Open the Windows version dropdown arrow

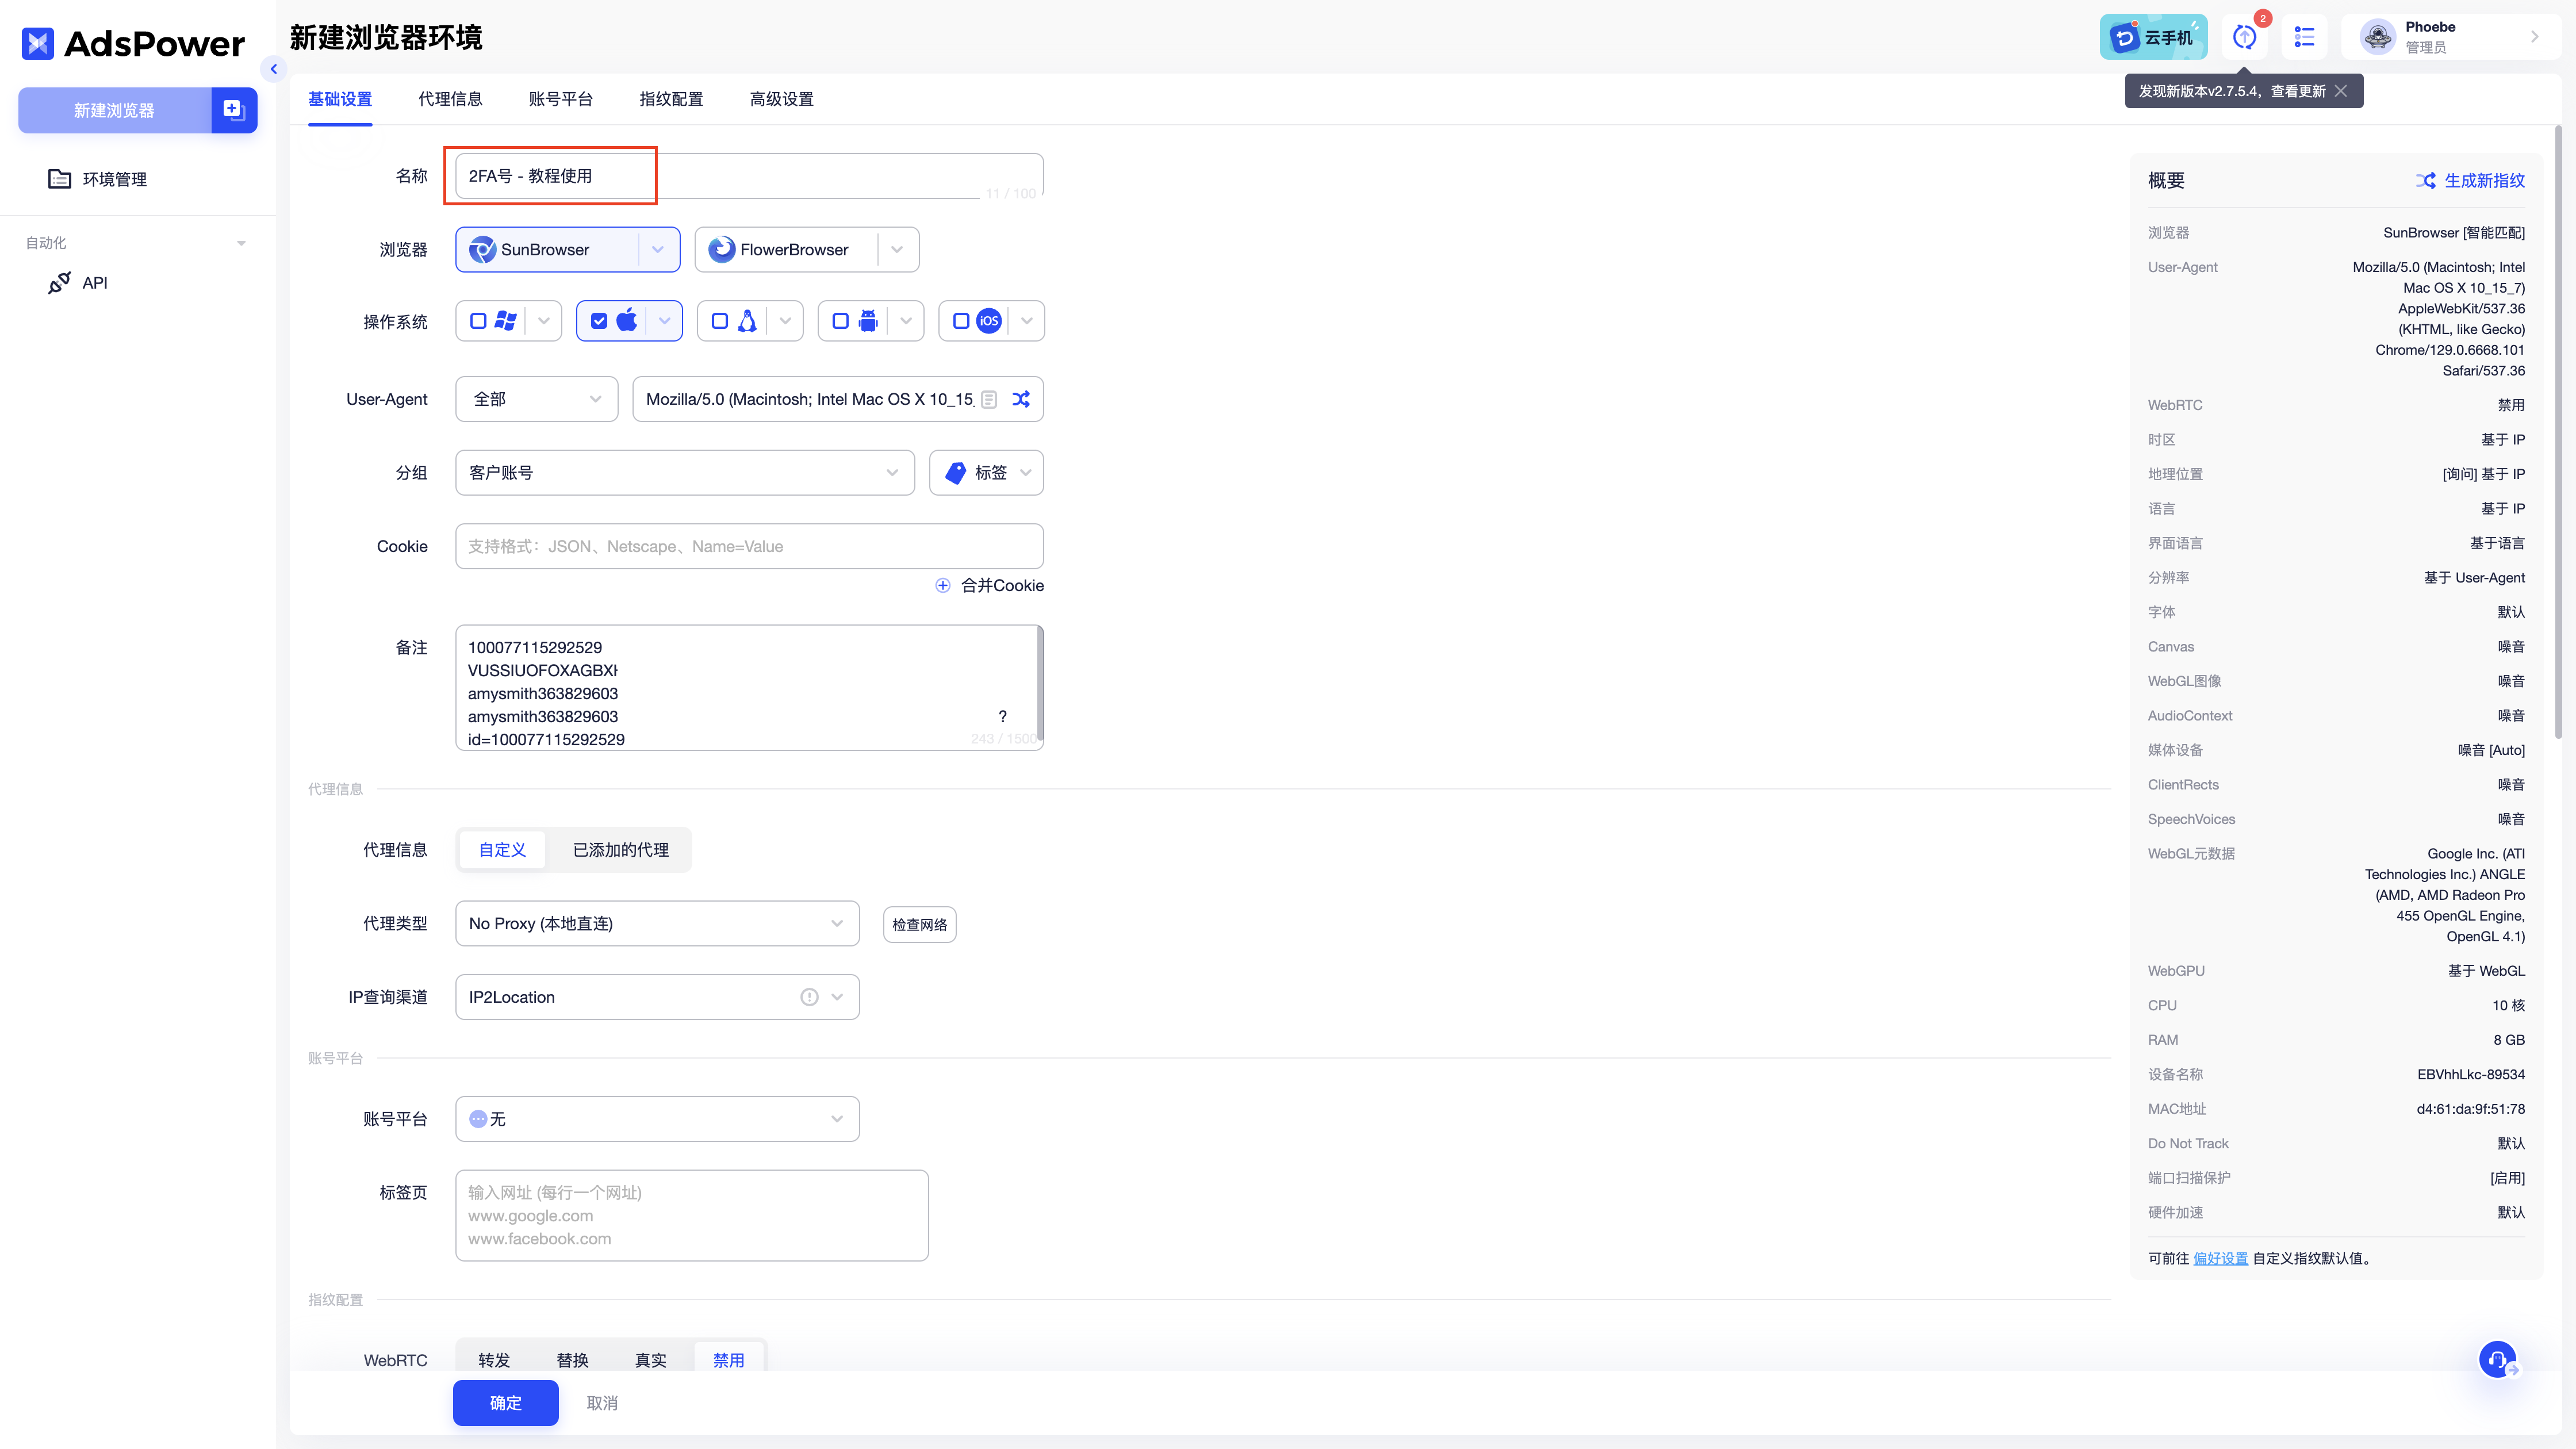point(544,321)
